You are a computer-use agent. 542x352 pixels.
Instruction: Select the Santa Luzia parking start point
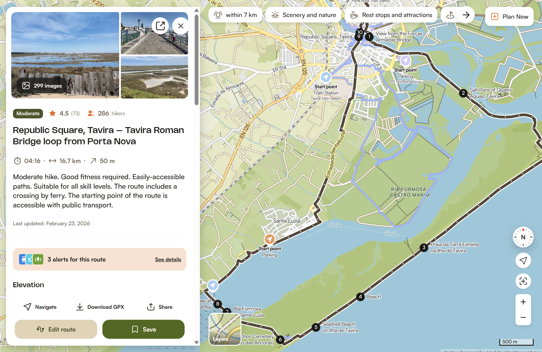(269, 239)
